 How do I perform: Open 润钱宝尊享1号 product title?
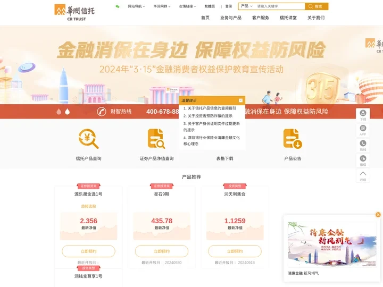pos(88,276)
